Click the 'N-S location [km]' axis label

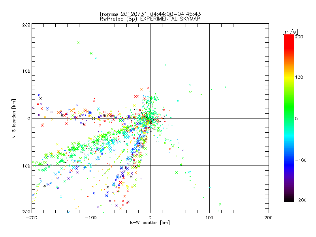[14, 118]
